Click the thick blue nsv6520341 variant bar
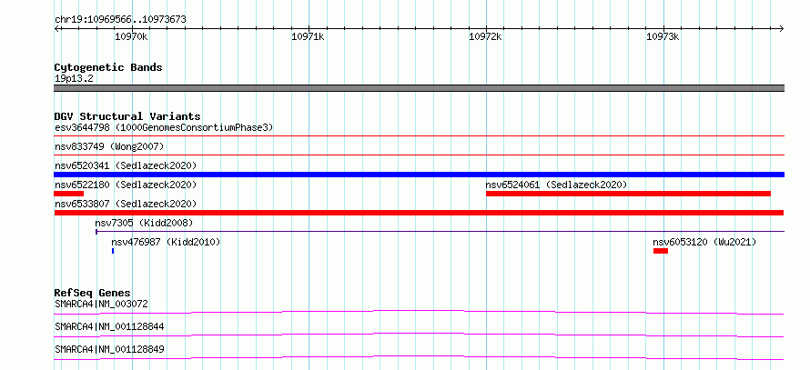Screen dimensions: 810x370 click(x=419, y=175)
